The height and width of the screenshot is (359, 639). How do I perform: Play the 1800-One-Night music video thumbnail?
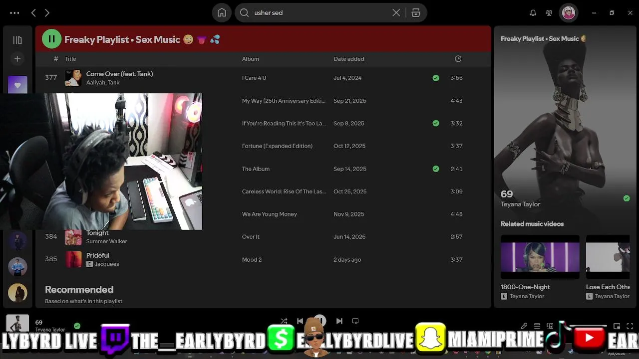tap(540, 257)
